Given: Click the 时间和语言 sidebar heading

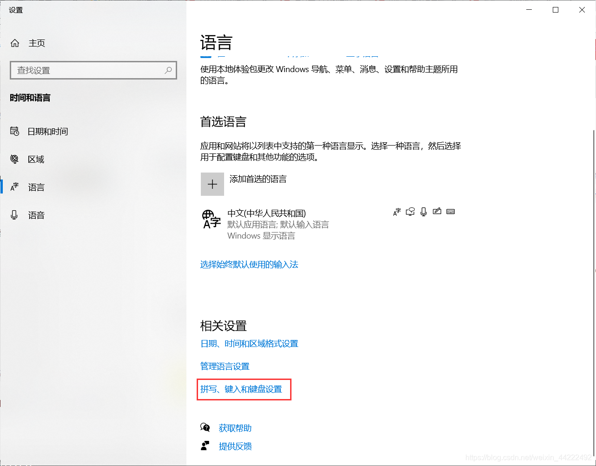Looking at the screenshot, I should coord(30,98).
